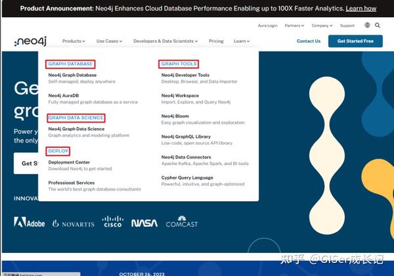This screenshot has width=394, height=276.
Task: Open Cypher Query Language menu item
Action: (x=186, y=177)
